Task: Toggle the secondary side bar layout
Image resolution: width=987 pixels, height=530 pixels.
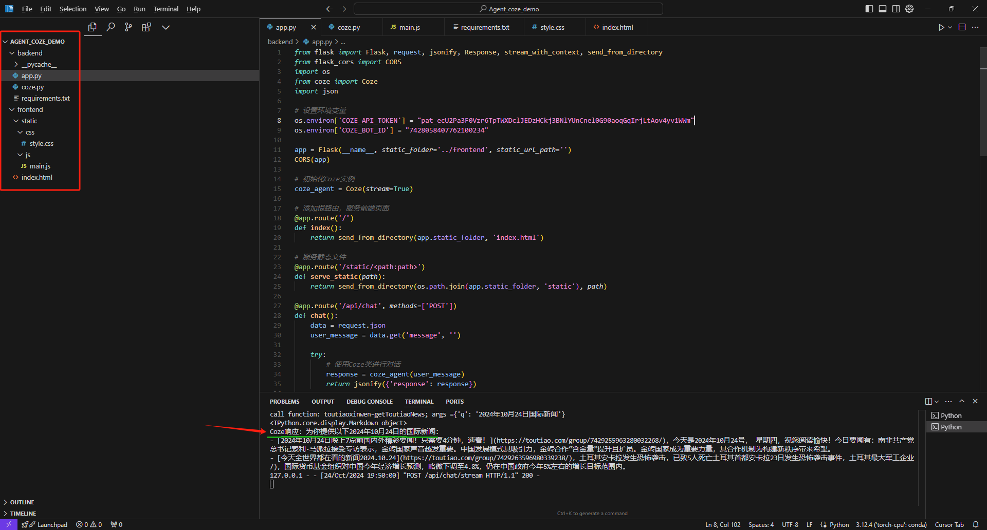Action: (896, 9)
